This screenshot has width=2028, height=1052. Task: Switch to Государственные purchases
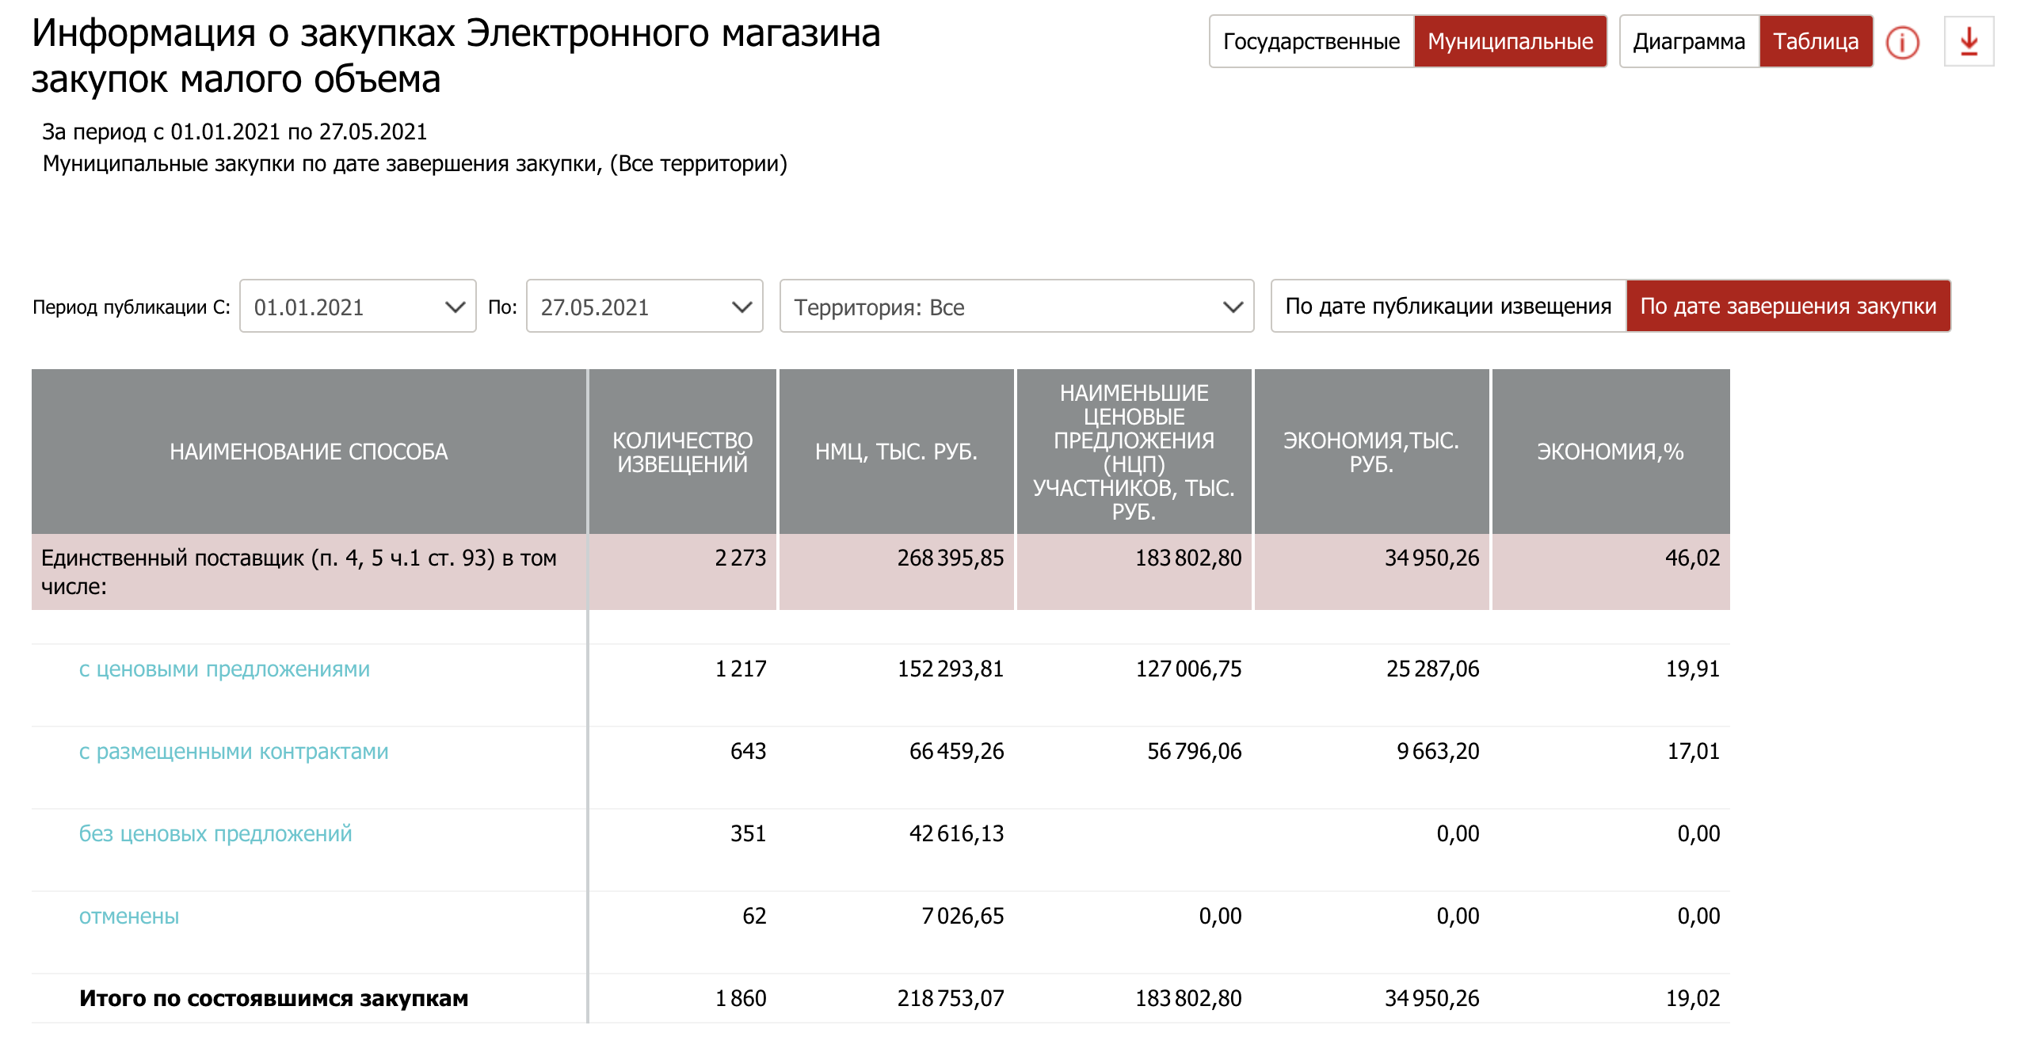click(x=1311, y=42)
